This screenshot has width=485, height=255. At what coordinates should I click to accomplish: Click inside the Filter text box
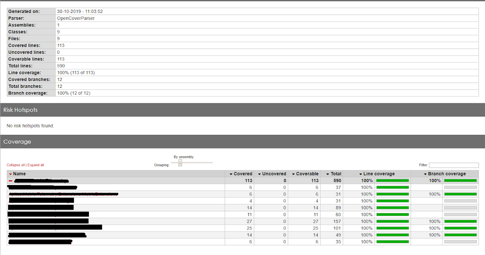click(453, 165)
